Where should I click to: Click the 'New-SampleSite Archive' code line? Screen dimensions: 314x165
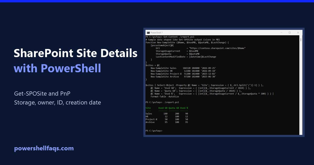click(183, 76)
